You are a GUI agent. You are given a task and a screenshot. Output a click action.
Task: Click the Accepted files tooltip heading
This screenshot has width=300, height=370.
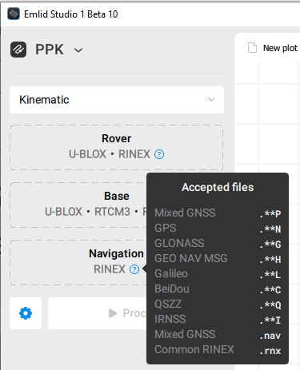click(x=218, y=187)
